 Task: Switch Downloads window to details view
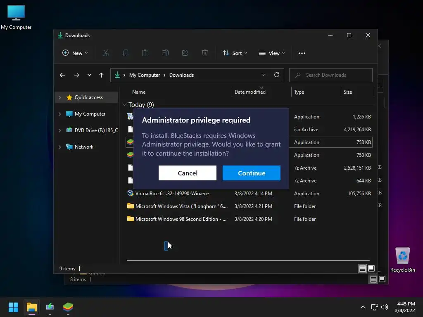(362, 268)
